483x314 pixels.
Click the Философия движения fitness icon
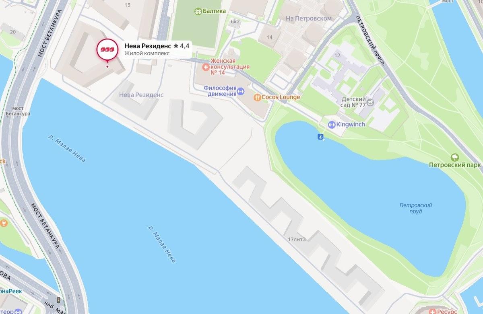(x=241, y=91)
